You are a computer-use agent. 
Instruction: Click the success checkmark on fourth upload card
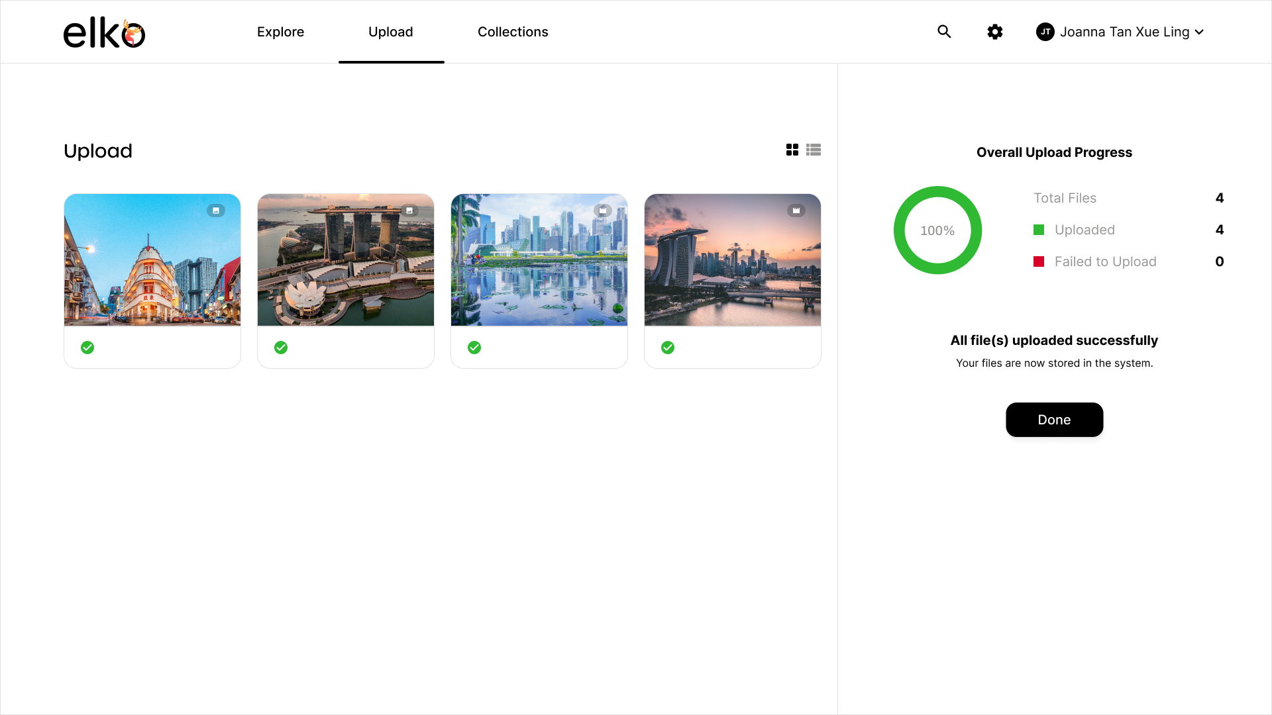click(x=667, y=347)
